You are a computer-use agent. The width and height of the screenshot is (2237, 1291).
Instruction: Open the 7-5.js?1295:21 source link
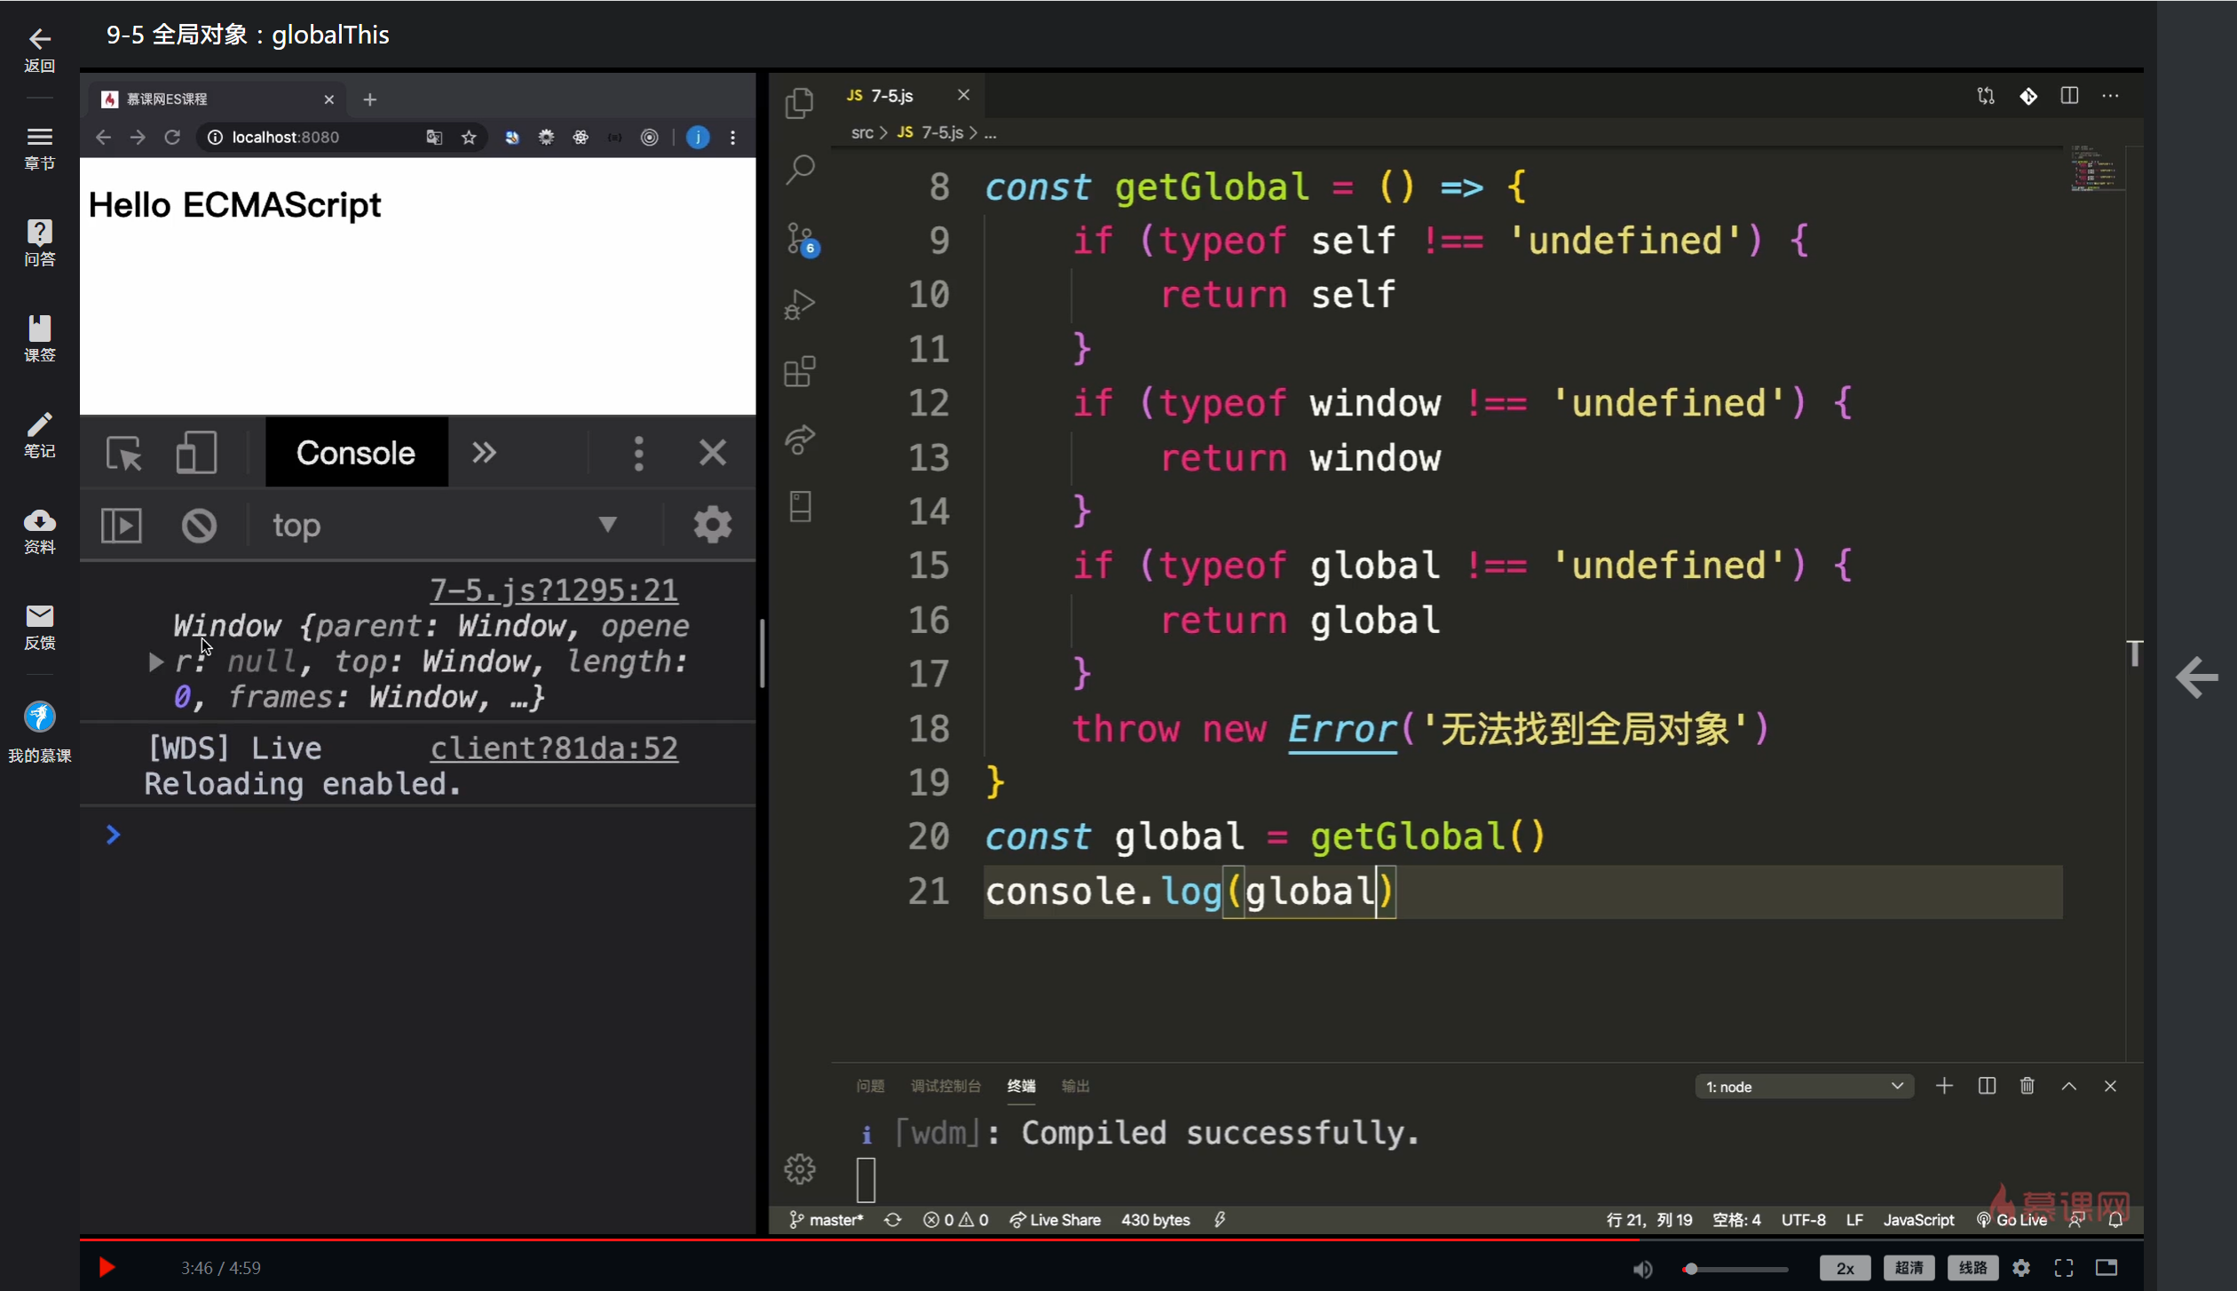[x=553, y=590]
